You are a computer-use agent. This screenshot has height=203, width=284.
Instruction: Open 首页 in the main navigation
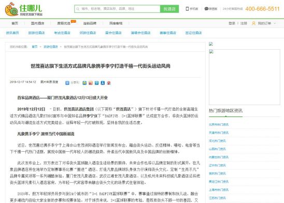pos(15,23)
